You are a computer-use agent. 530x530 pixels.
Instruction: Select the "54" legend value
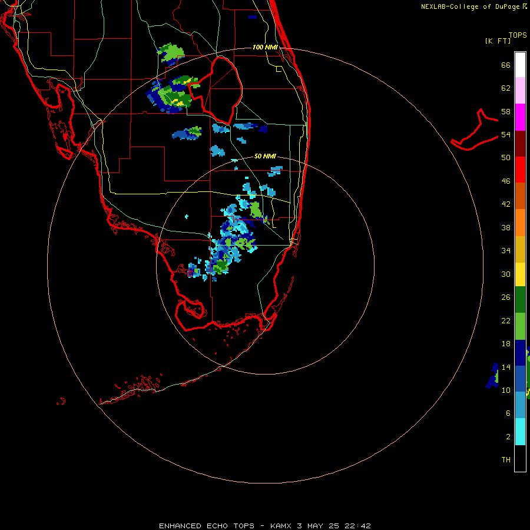pos(506,134)
